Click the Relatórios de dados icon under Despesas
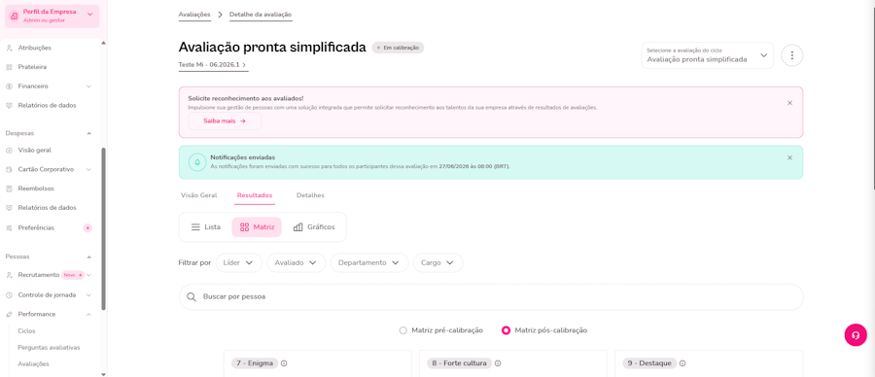Screen dimensions: 875x377 [9, 208]
